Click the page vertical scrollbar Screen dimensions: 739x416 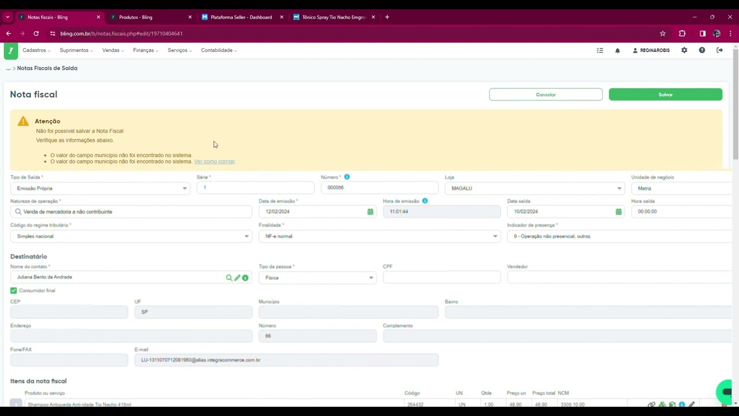(736, 104)
